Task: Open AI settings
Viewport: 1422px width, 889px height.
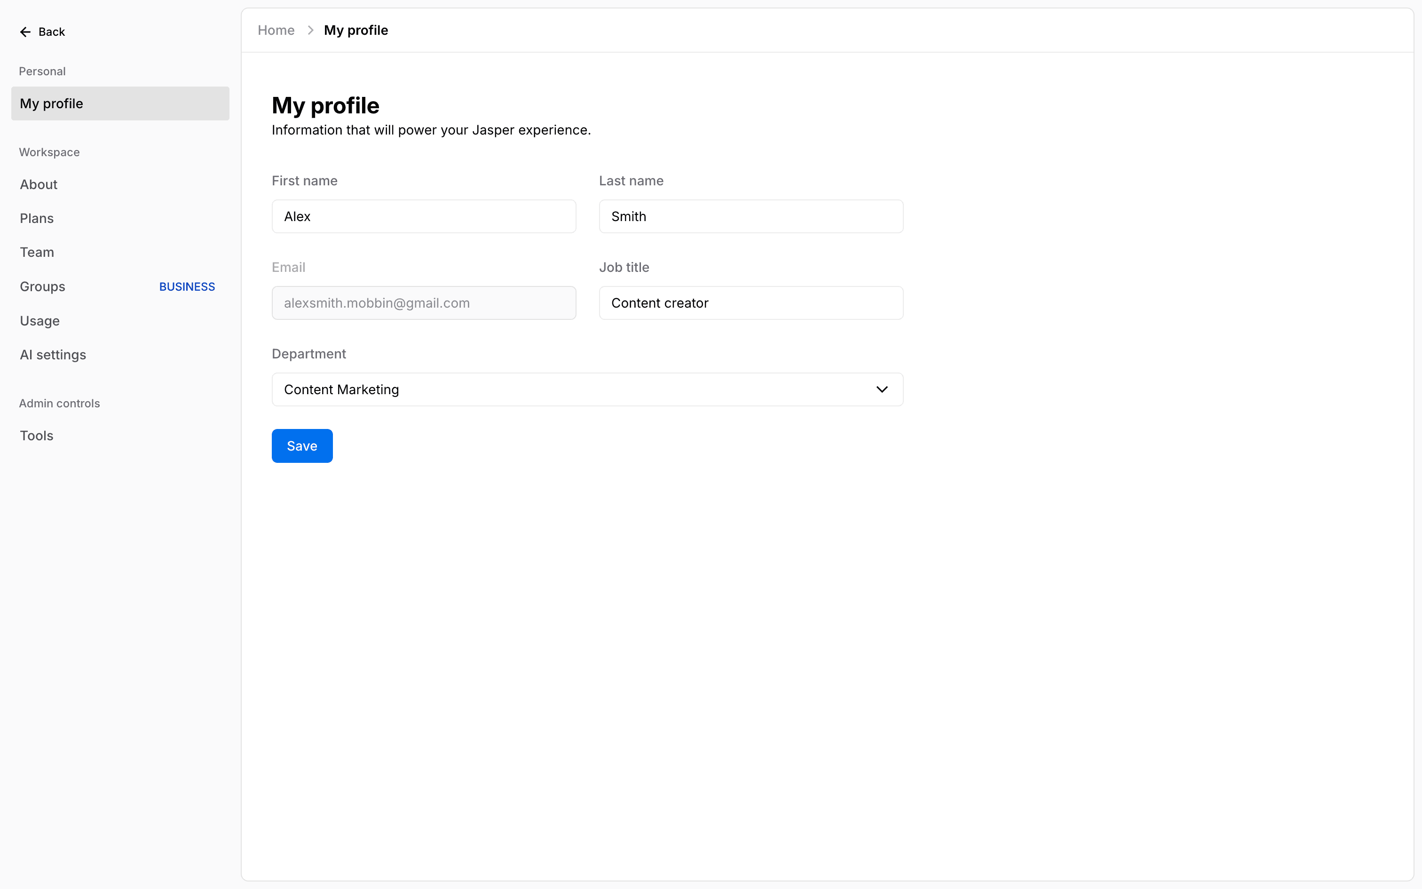Action: (53, 355)
